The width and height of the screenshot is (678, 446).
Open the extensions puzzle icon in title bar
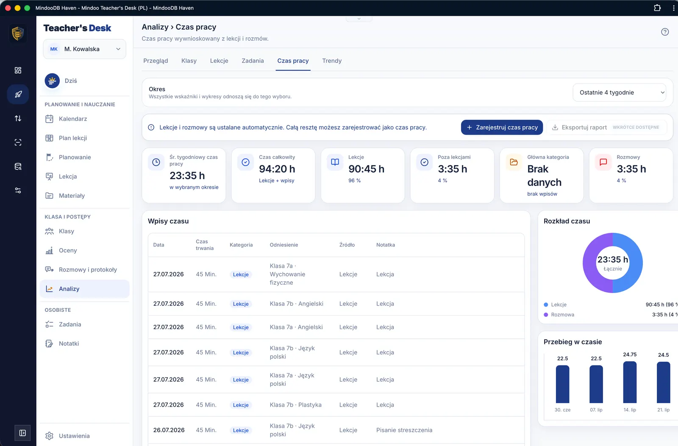tap(657, 8)
